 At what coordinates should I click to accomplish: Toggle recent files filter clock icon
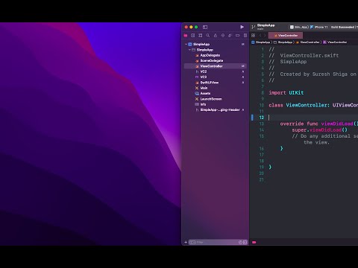pyautogui.click(x=240, y=242)
